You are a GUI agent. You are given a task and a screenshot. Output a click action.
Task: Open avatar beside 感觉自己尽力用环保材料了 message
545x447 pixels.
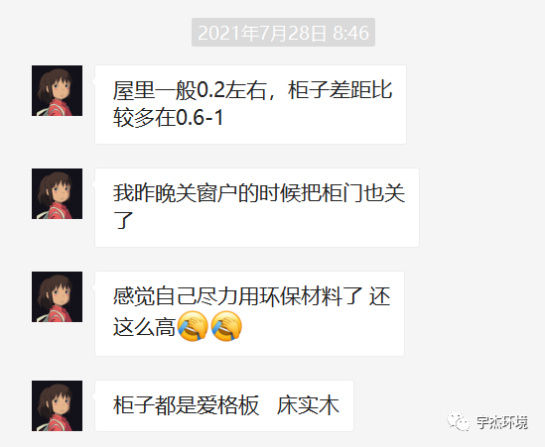57,296
